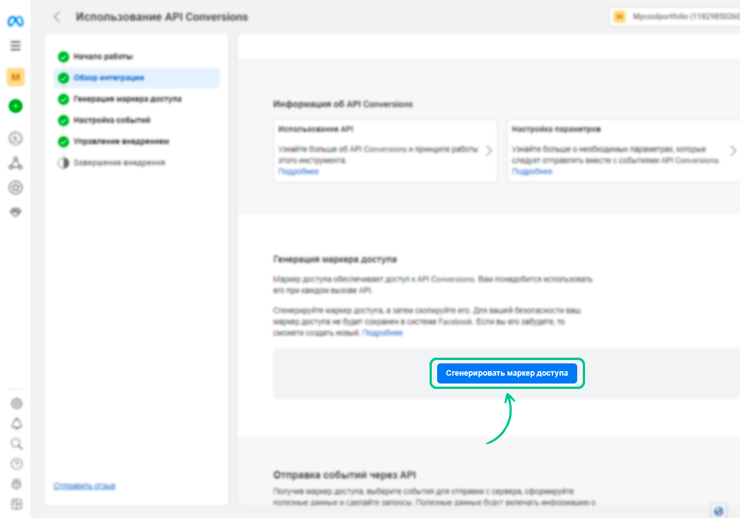Expand the Настройка параметров card chevron
The height and width of the screenshot is (518, 740).
click(733, 151)
